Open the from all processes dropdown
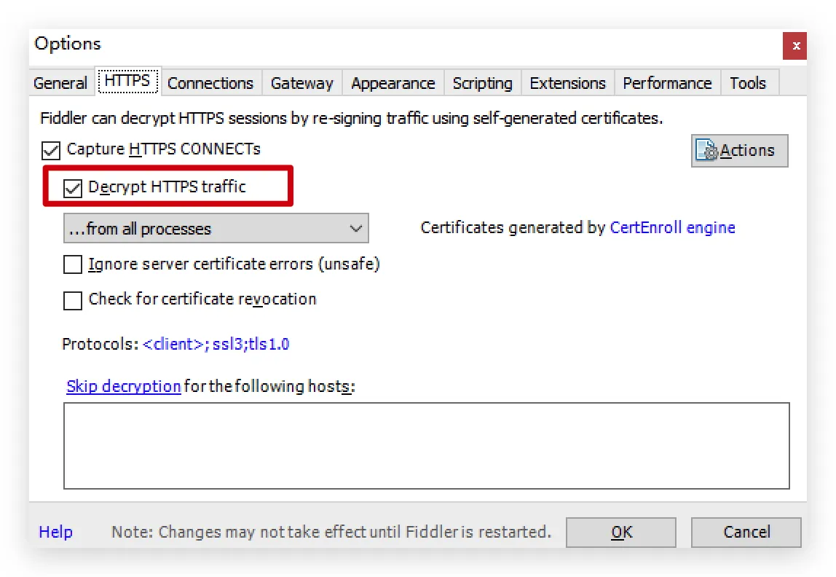The image size is (836, 577). [216, 228]
